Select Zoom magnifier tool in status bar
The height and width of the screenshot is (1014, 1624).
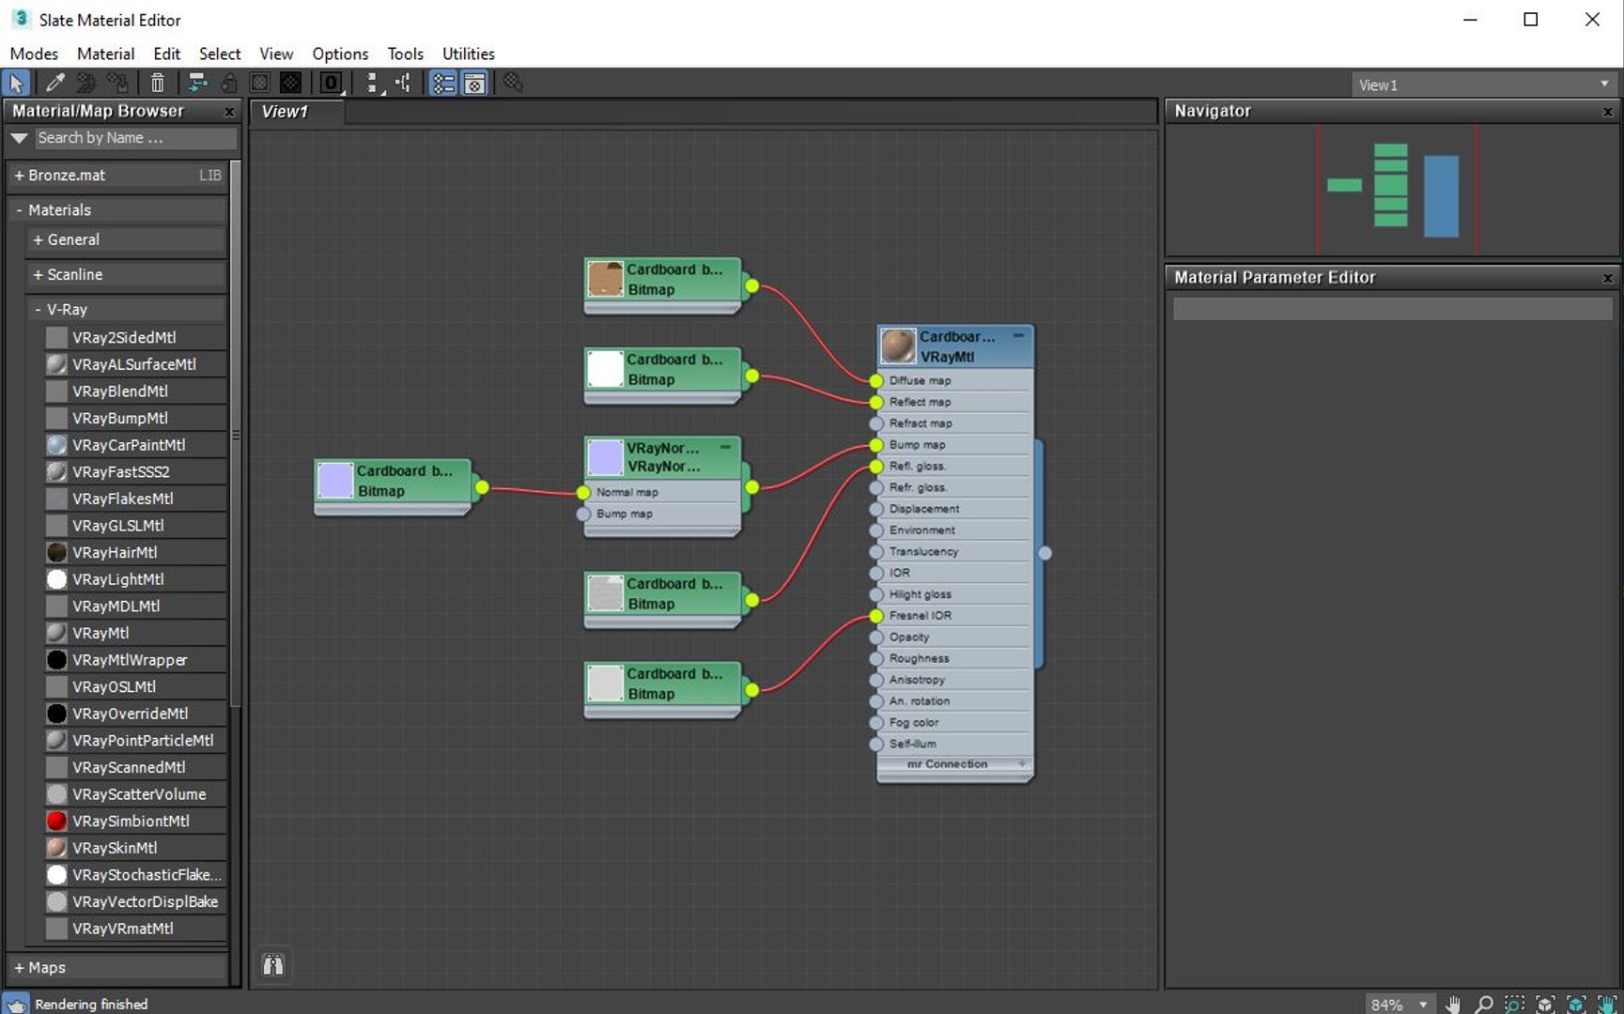(1484, 1004)
